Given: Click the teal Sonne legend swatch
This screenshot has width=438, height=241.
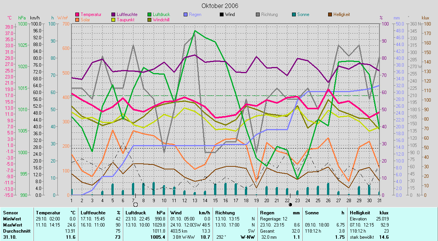Looking at the screenshot, I should (x=294, y=14).
